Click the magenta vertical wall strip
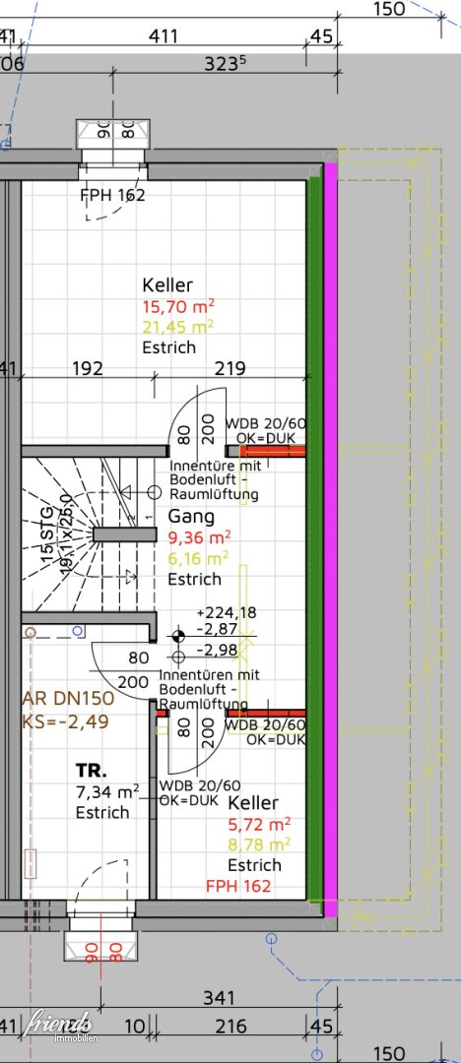Screen dimensions: 461x1063 click(x=331, y=540)
